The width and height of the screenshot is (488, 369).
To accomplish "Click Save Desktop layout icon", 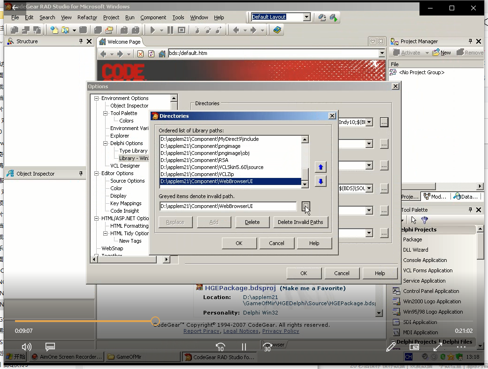I will click(322, 17).
